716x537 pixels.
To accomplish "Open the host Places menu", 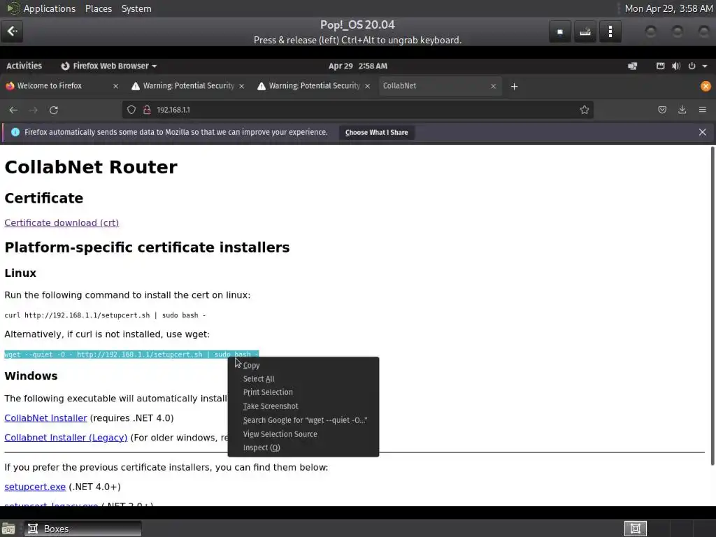I will click(98, 8).
